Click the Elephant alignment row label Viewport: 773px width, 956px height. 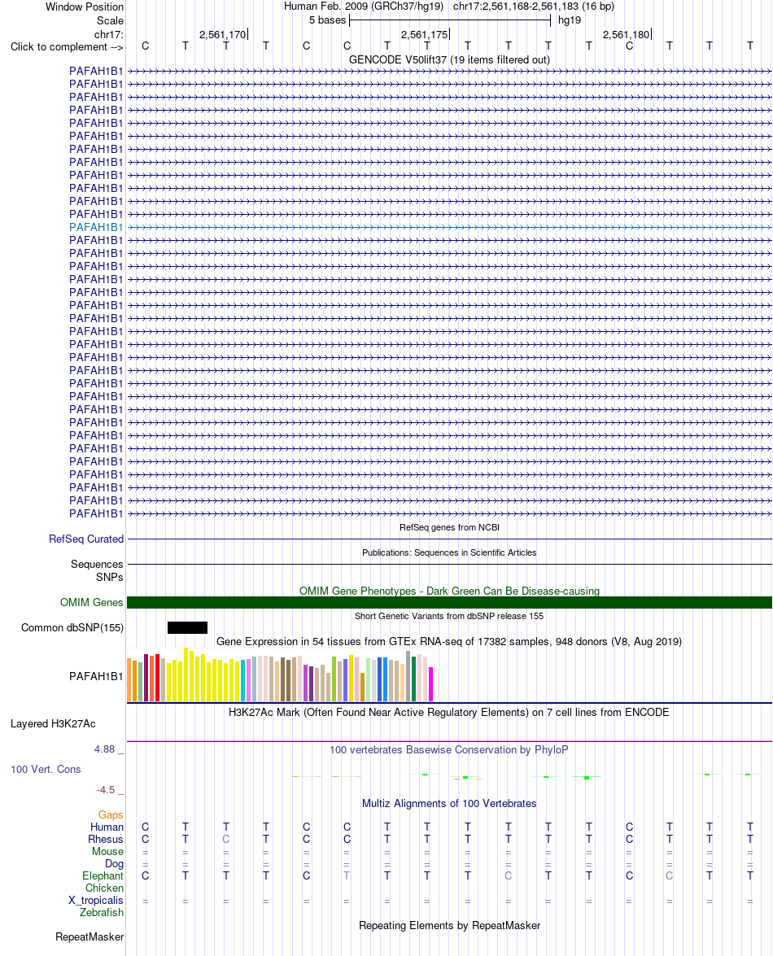[103, 876]
